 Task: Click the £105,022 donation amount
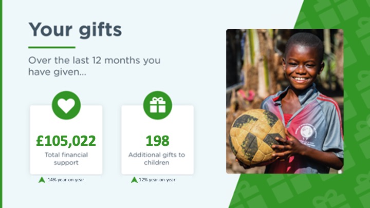pos(66,140)
